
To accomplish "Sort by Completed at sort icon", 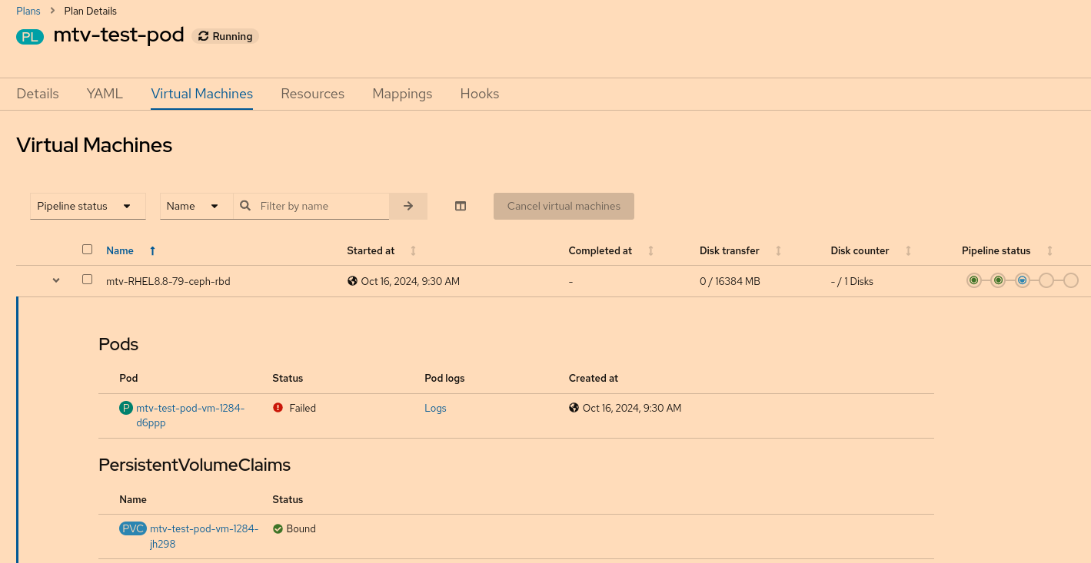I will coord(650,250).
